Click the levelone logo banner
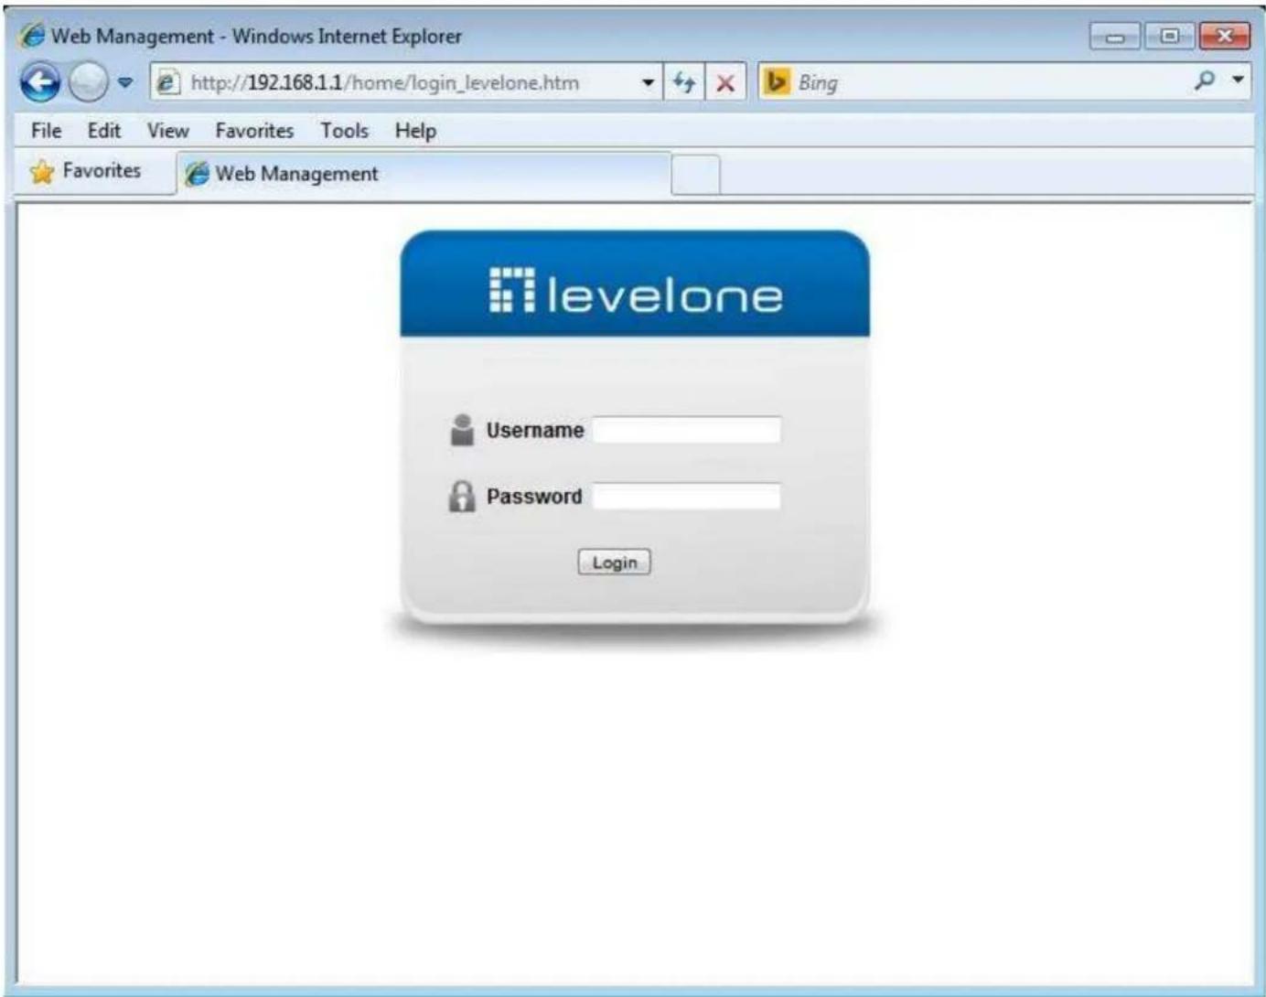Screen dimensions: 1266x997 point(635,284)
